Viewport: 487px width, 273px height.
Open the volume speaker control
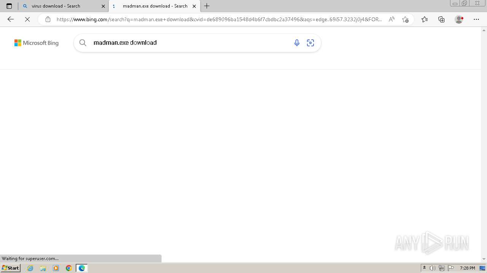tap(433, 268)
